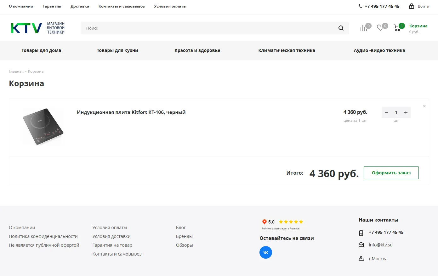Click the info@ktv.su email link

tap(380, 245)
